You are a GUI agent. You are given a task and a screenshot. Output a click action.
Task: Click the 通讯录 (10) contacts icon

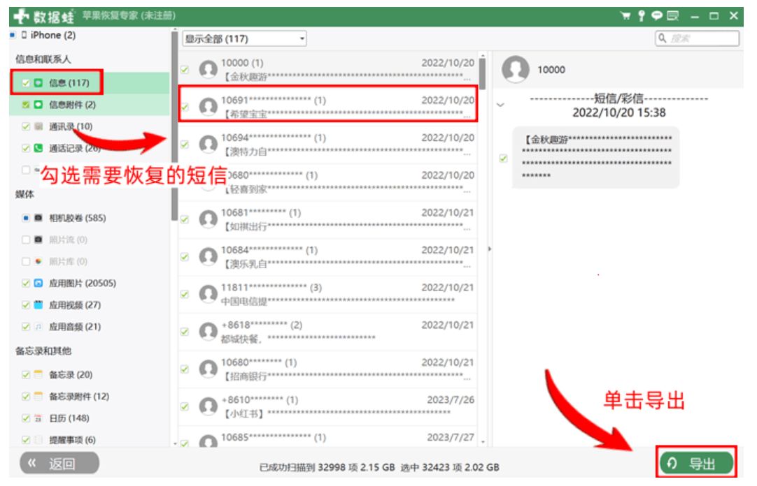click(x=38, y=126)
